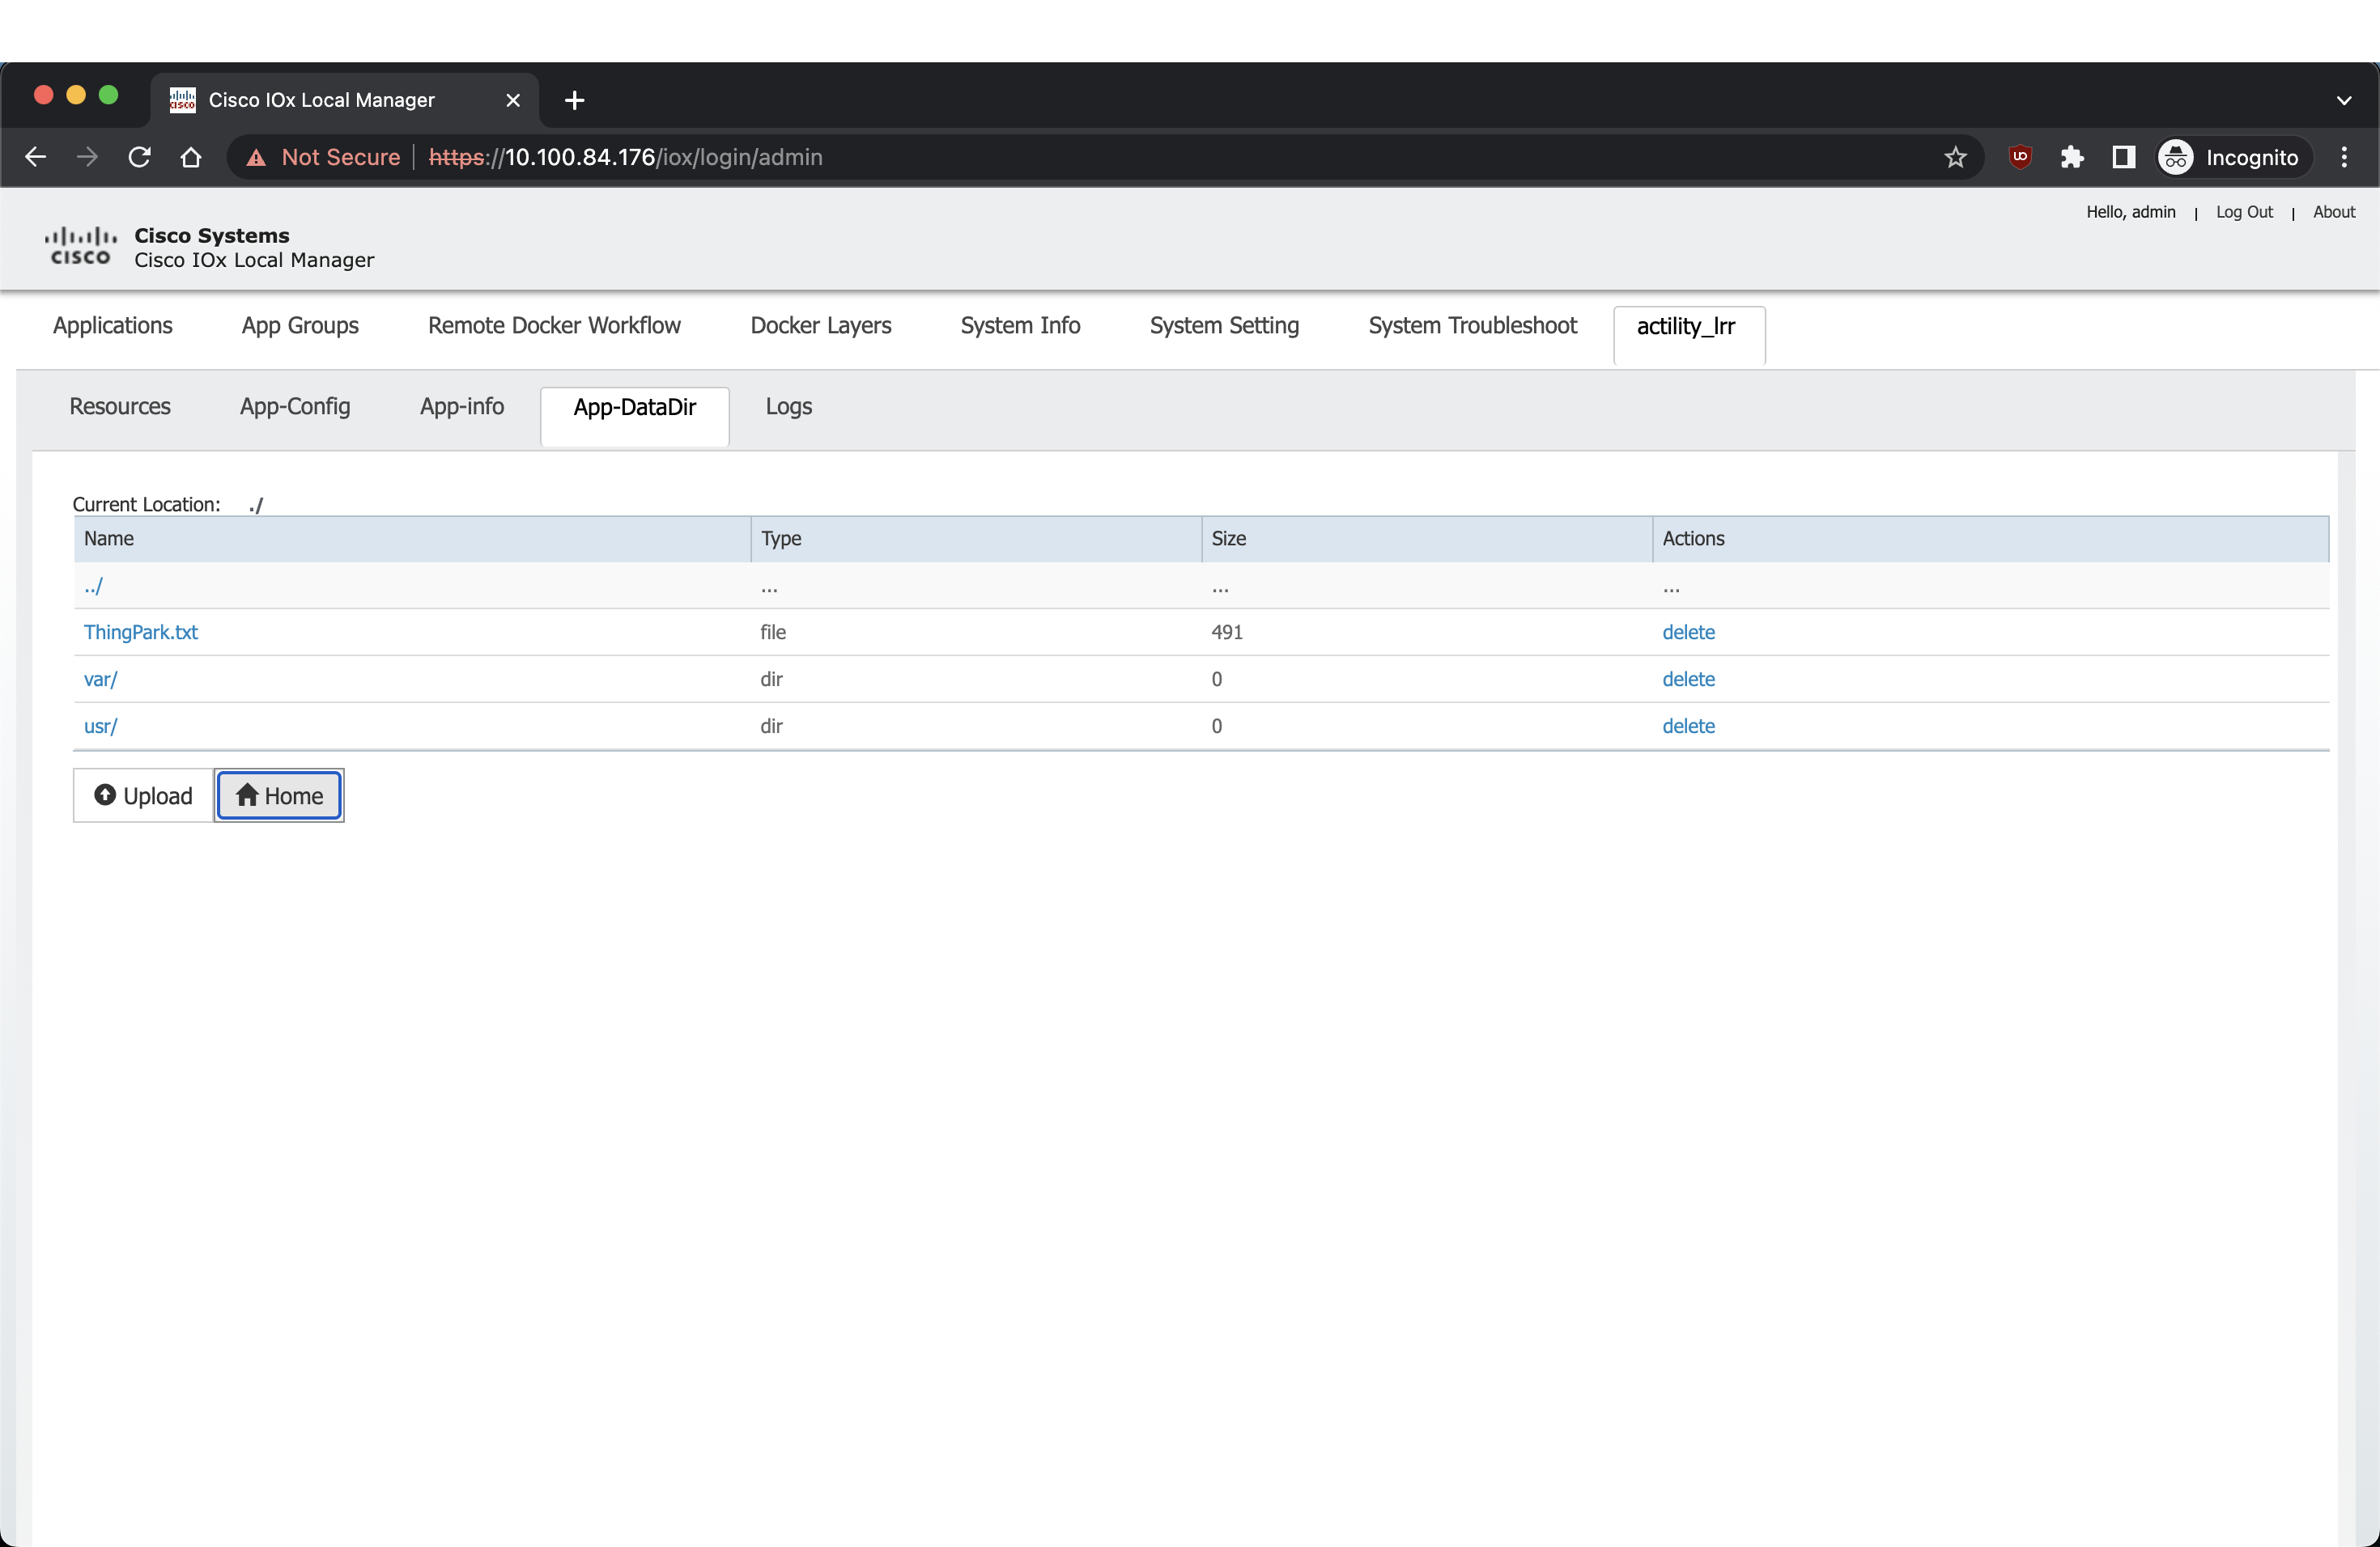
Task: Open the System Info tab
Action: 1019,326
